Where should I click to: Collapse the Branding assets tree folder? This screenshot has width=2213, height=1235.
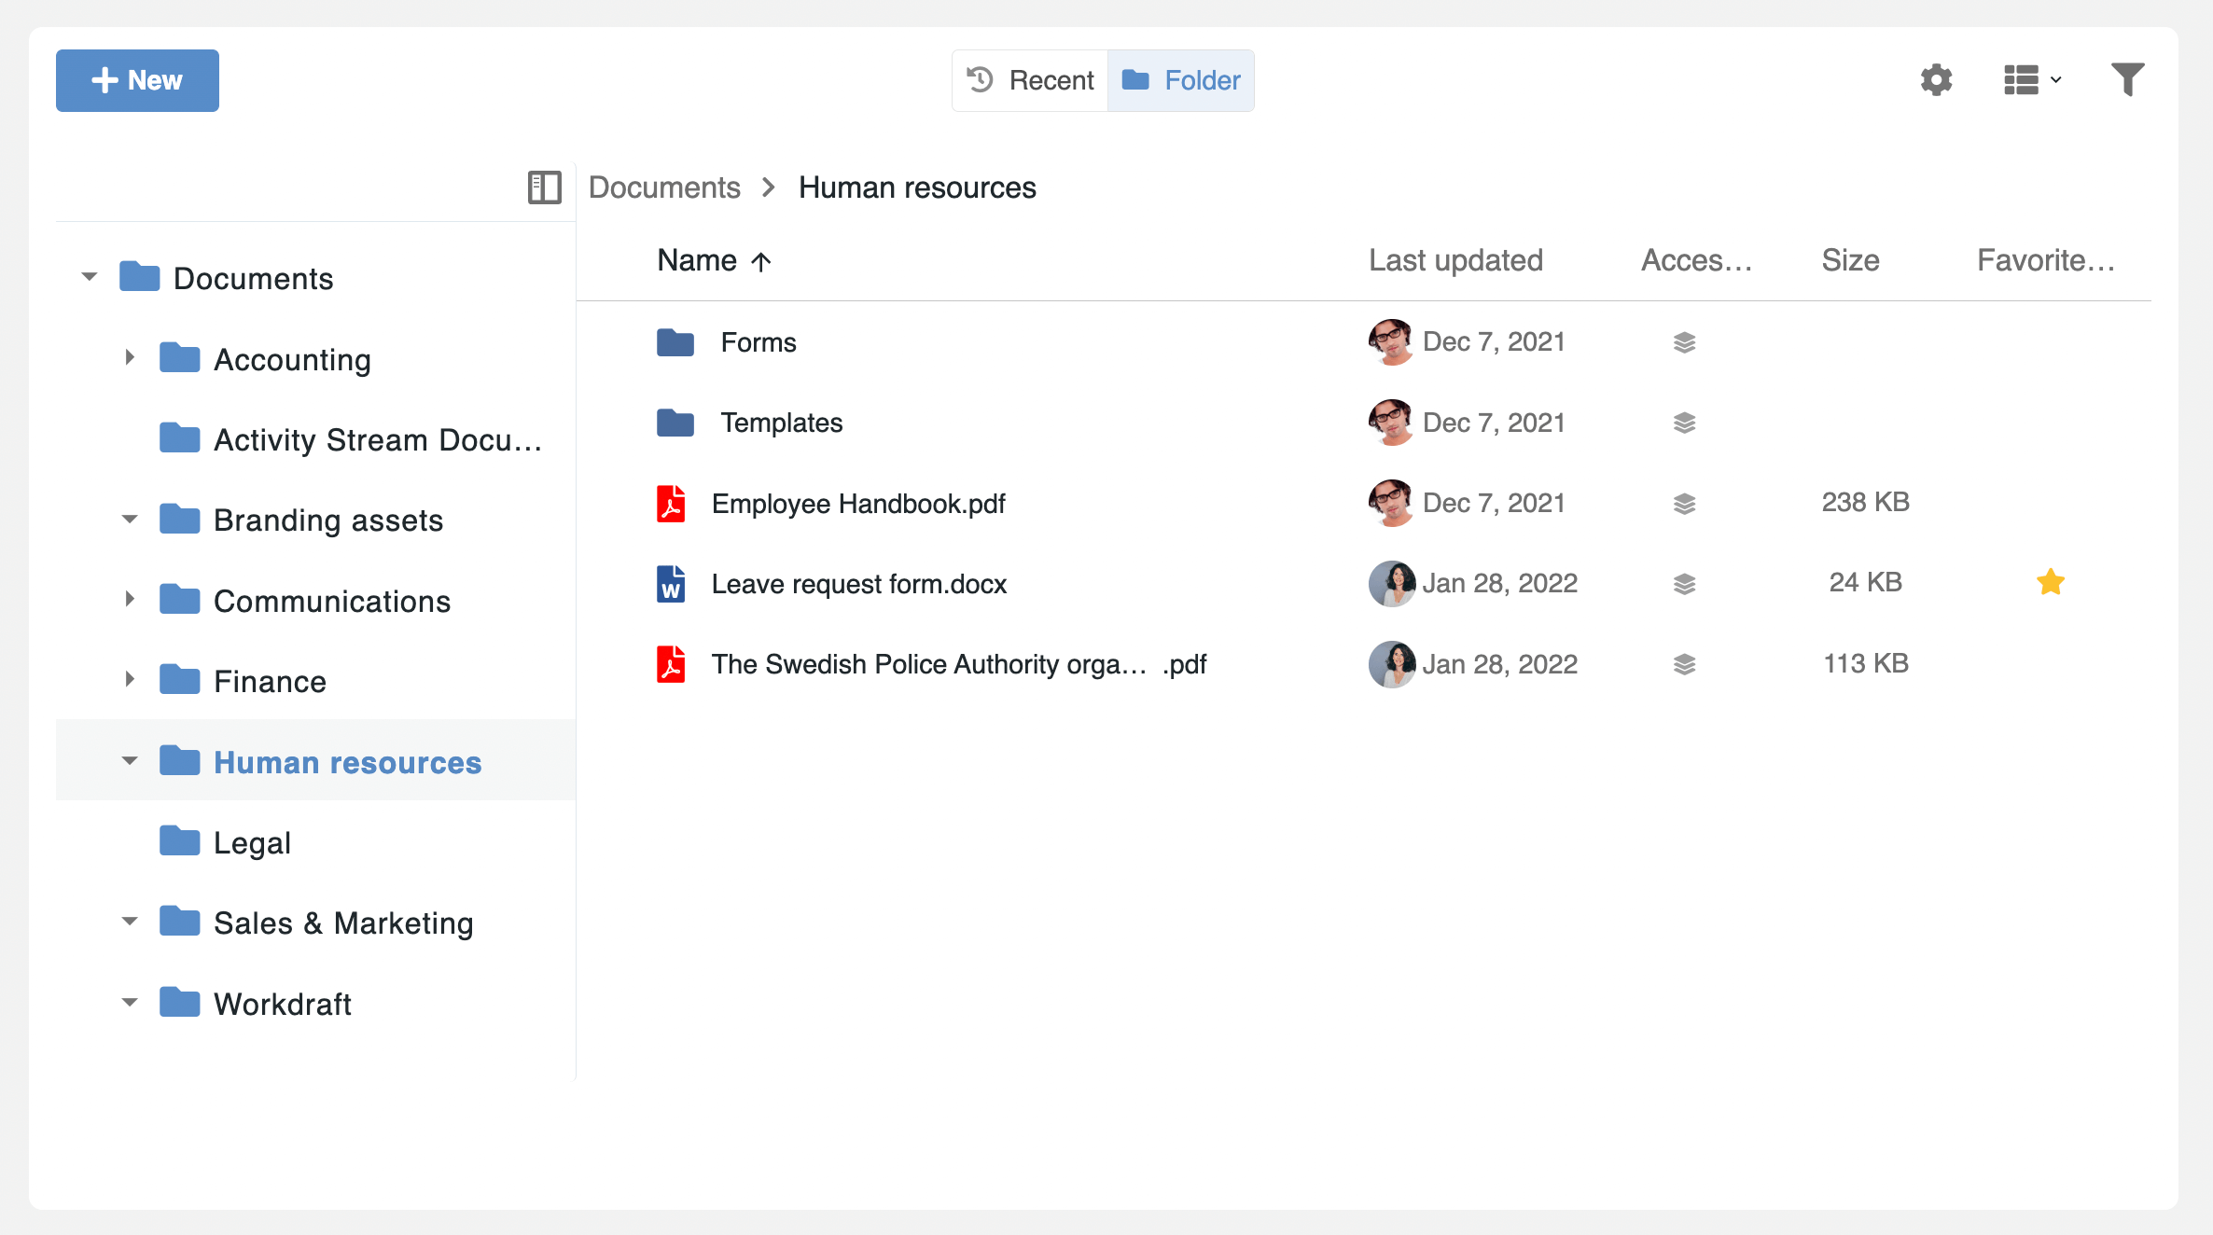[130, 520]
